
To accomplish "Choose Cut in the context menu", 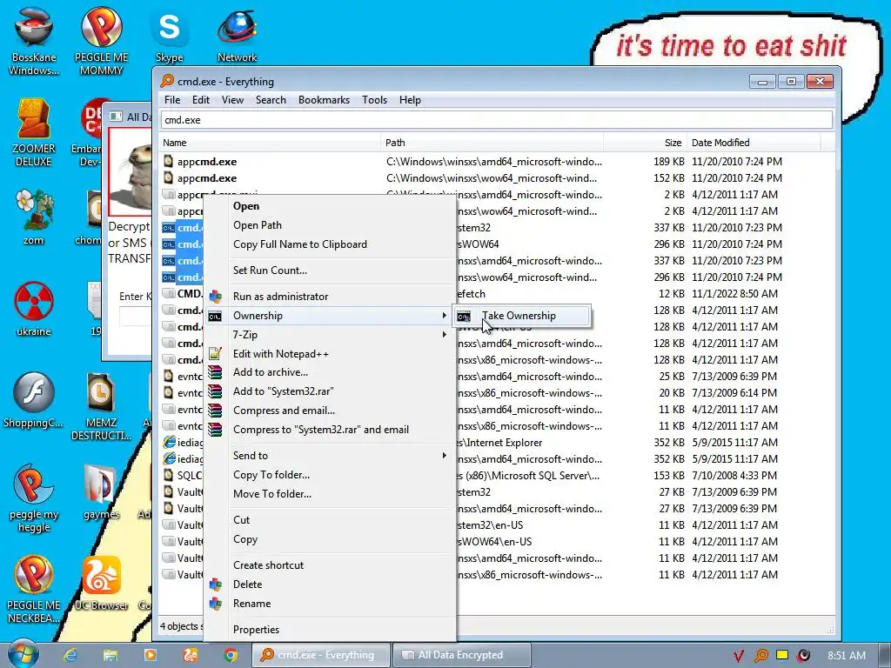I will (x=330, y=520).
